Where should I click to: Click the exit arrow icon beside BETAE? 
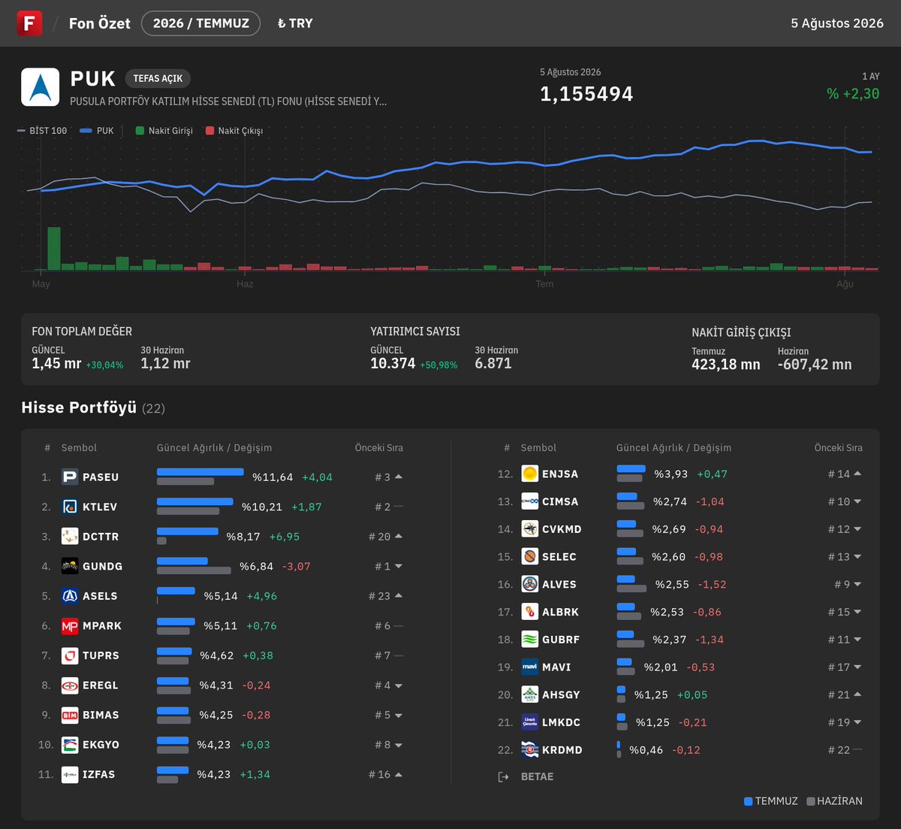click(504, 777)
